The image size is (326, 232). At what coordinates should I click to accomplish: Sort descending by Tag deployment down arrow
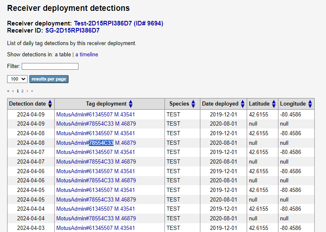point(131,106)
